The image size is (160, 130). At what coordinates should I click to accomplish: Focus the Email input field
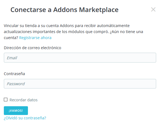pos(80,58)
